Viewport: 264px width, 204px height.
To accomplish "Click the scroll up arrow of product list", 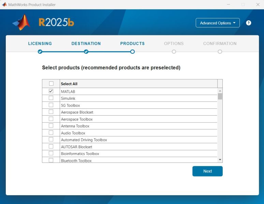I will tap(220, 91).
